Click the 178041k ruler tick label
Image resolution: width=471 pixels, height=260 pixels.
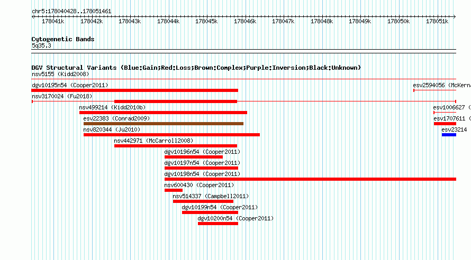pos(53,21)
